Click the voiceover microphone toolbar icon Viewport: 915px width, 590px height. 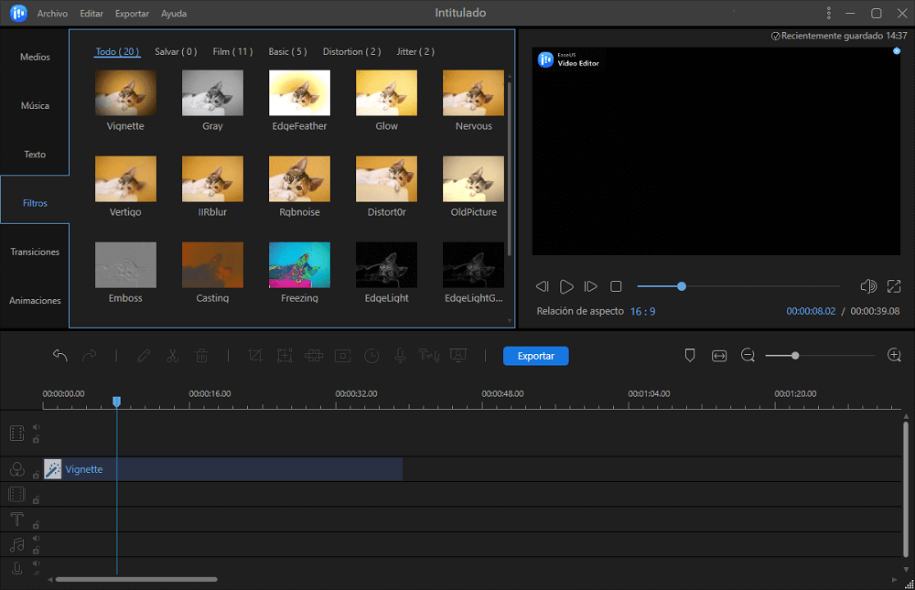pyautogui.click(x=401, y=356)
